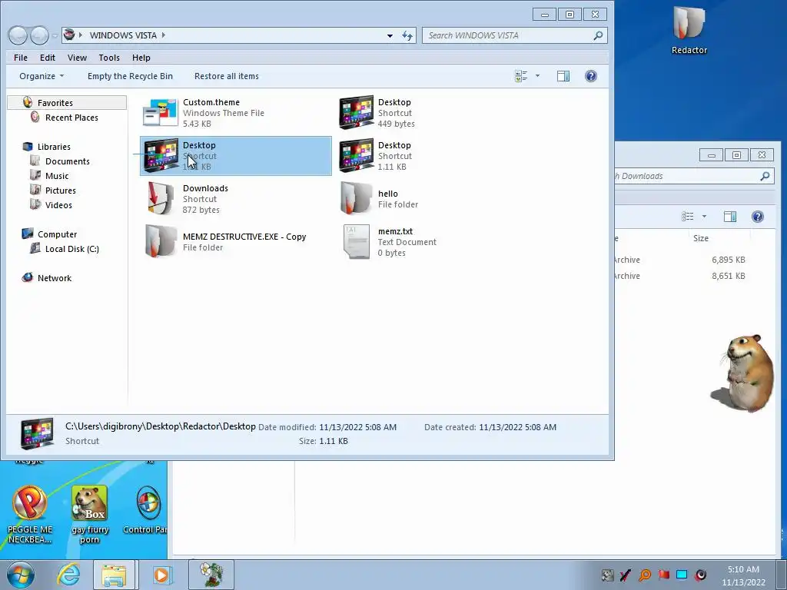
Task: Open the Edit menu
Action: (48, 58)
